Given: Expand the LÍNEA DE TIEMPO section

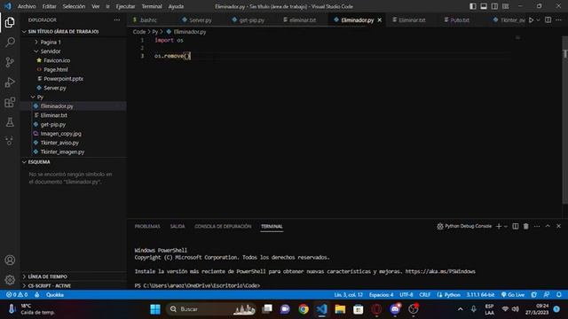Looking at the screenshot, I should [47, 276].
